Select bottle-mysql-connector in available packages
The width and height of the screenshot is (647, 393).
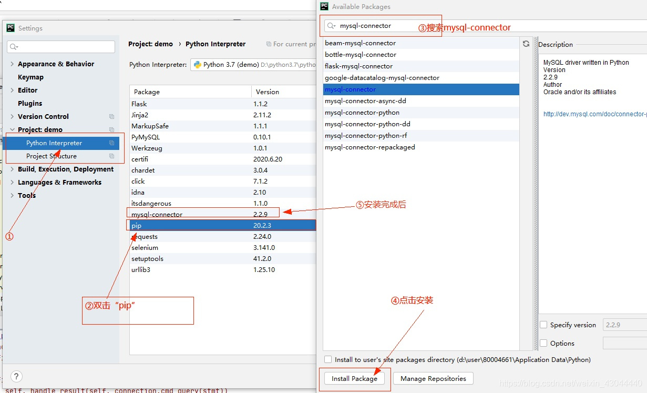coord(421,55)
